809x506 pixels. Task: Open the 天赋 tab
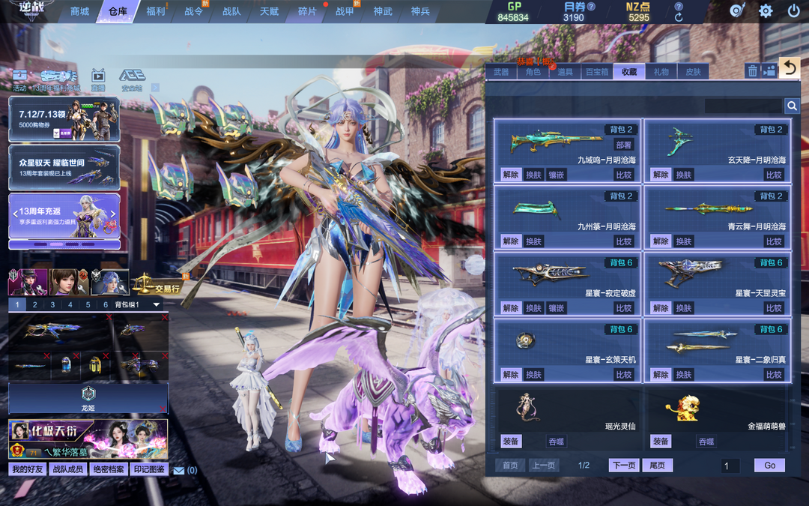(x=270, y=11)
